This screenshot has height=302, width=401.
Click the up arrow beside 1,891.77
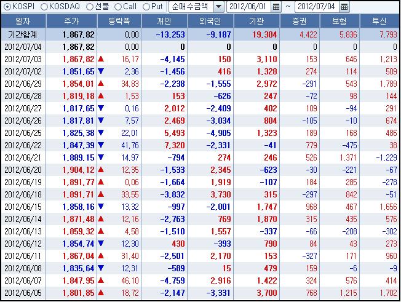101,182
